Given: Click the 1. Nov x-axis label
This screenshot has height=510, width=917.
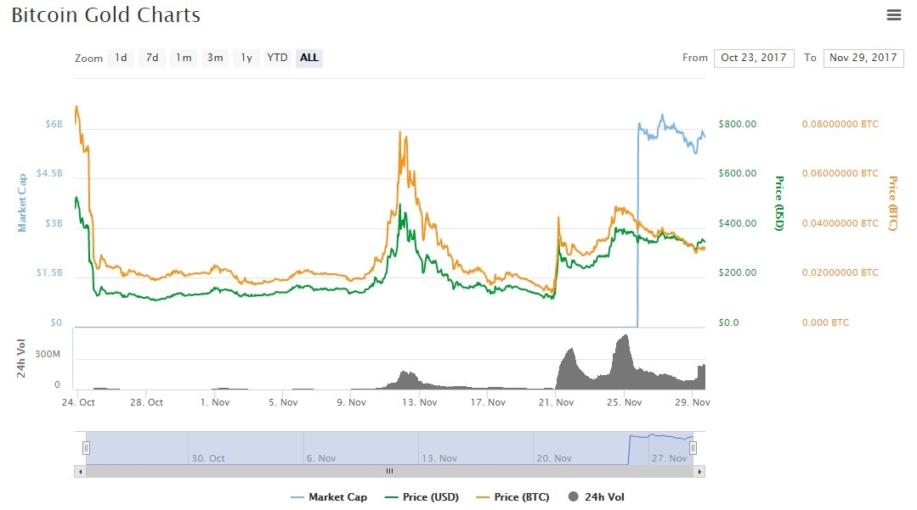Looking at the screenshot, I should point(215,402).
